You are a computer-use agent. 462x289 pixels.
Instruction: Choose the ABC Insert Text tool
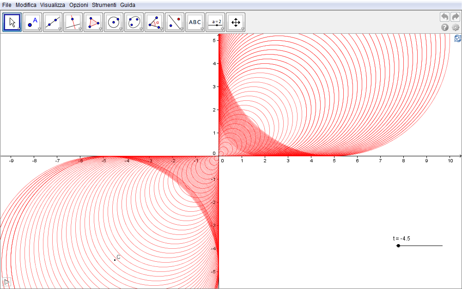195,22
